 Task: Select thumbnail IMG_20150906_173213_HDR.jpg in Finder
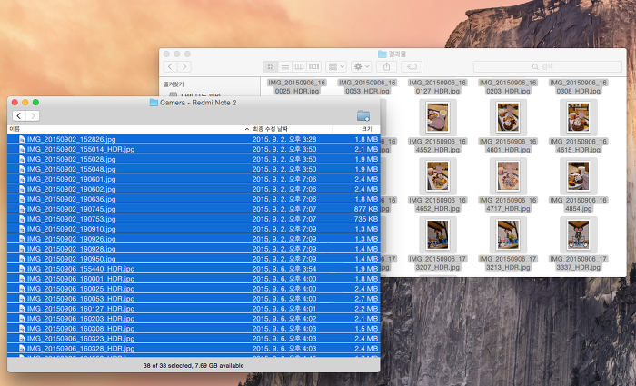tap(508, 235)
